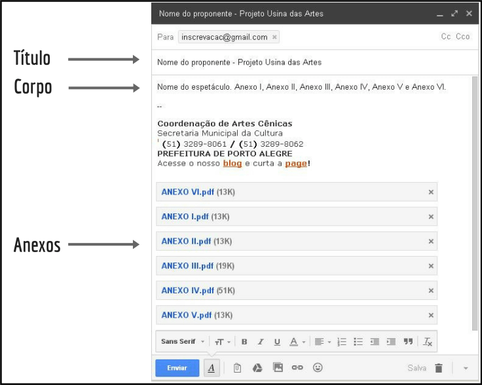Open the blog hyperlink in signature
Screen dimensions: 482x385
tap(232, 163)
